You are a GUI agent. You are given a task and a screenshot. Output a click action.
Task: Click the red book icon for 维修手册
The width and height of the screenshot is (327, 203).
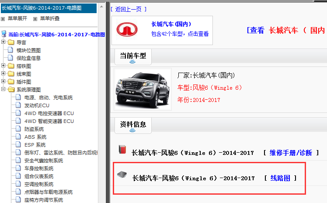(122, 149)
